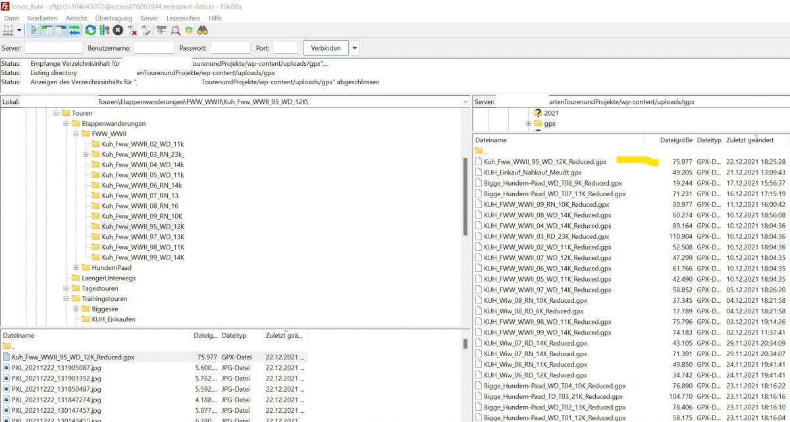Click the Verbinden button
This screenshot has height=422, width=790.
tap(325, 48)
